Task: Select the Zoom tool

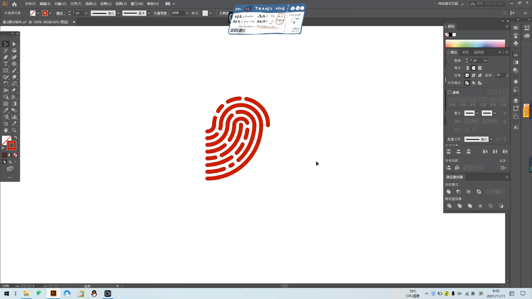Action: tap(14, 130)
